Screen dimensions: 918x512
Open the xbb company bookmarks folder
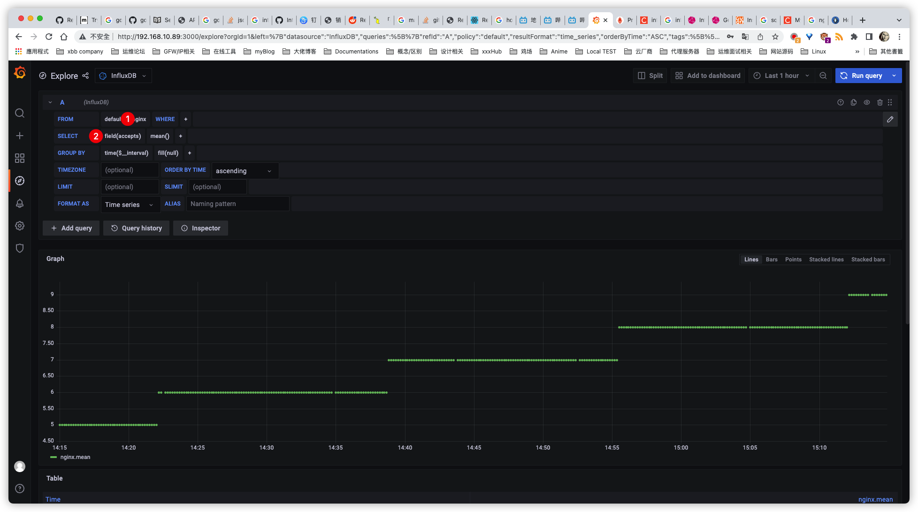(x=80, y=52)
